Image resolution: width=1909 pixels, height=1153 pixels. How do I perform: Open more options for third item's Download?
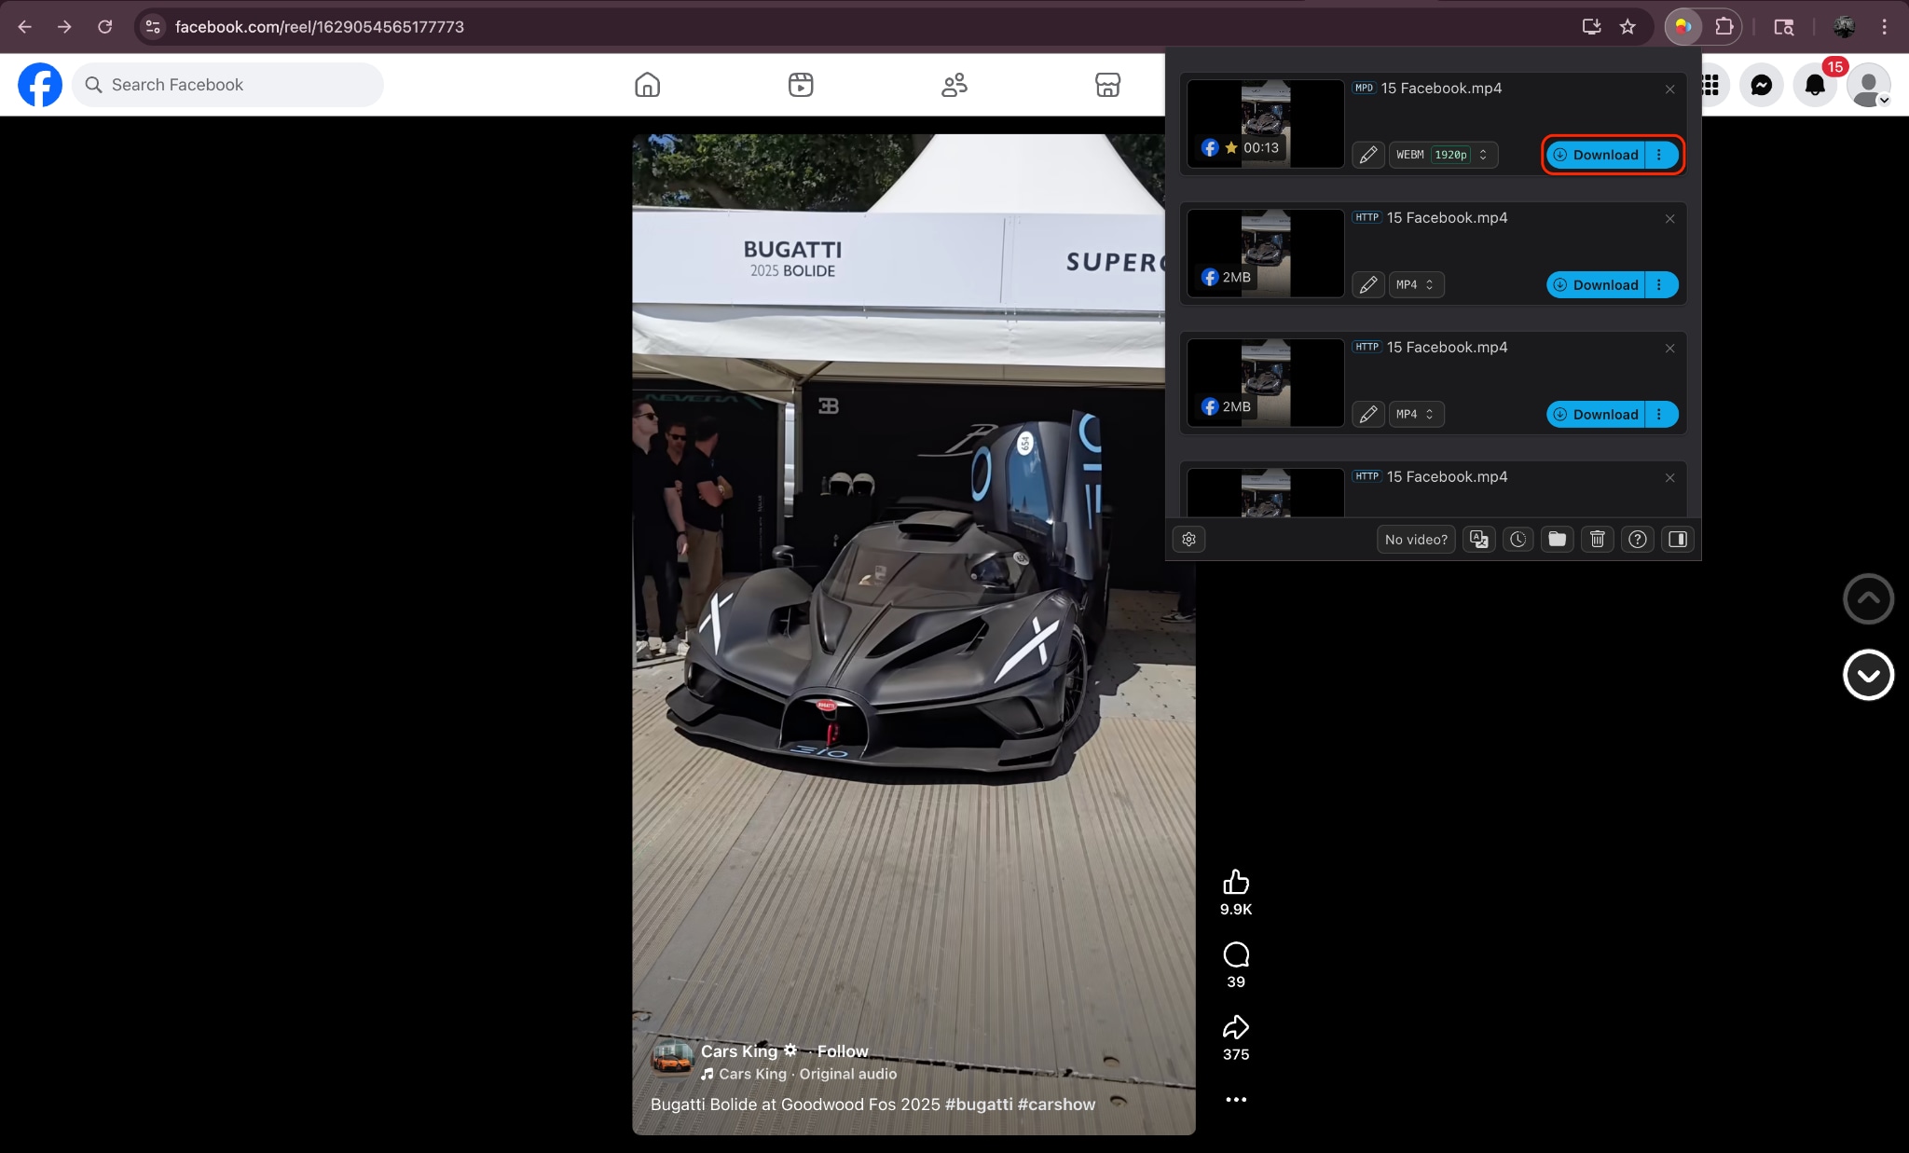(1660, 414)
